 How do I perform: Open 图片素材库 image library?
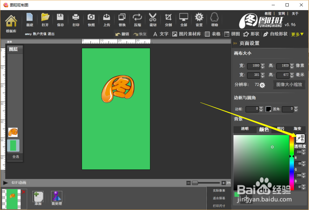[x=187, y=34]
